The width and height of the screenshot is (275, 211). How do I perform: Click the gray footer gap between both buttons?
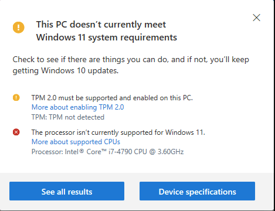click(x=132, y=191)
